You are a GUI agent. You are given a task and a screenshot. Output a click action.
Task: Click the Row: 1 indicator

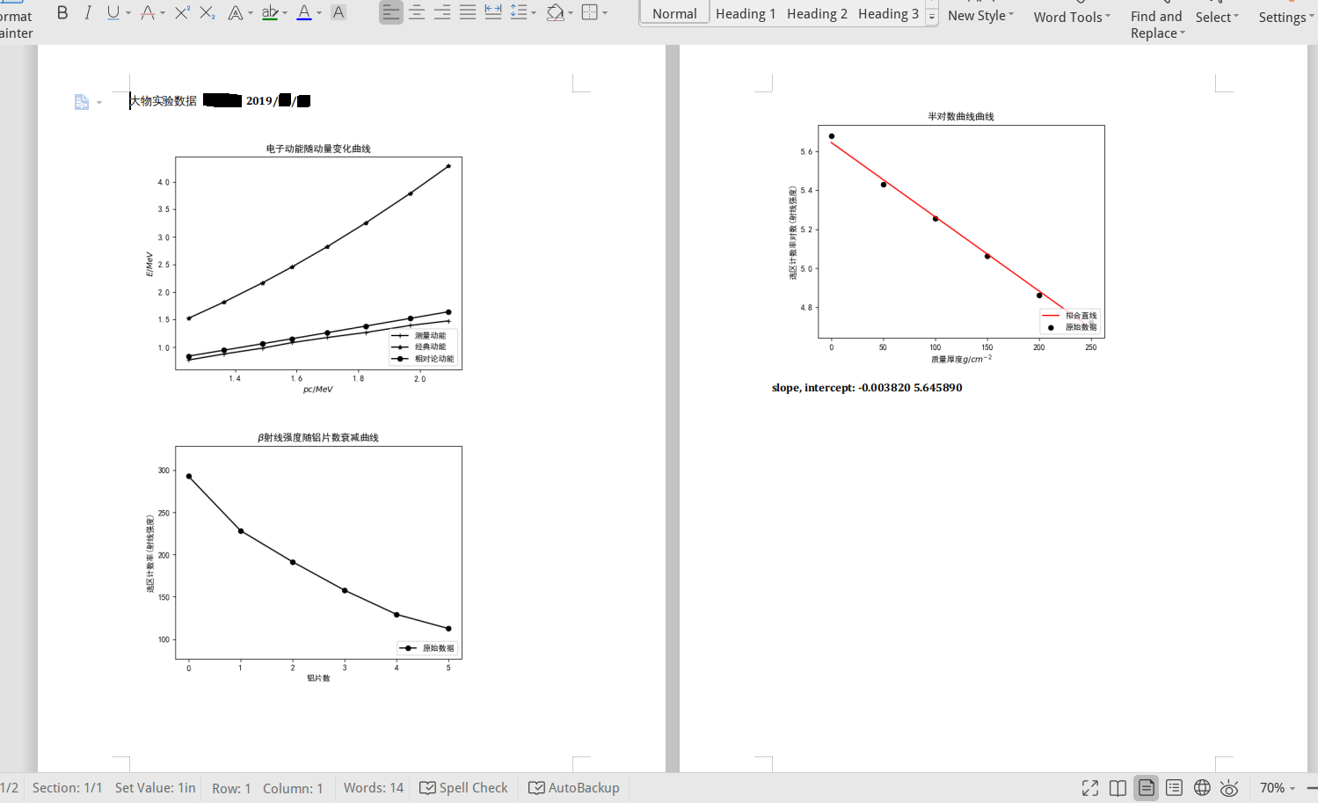pyautogui.click(x=231, y=788)
